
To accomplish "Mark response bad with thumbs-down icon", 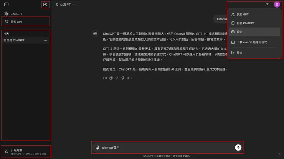I will pos(123,78).
